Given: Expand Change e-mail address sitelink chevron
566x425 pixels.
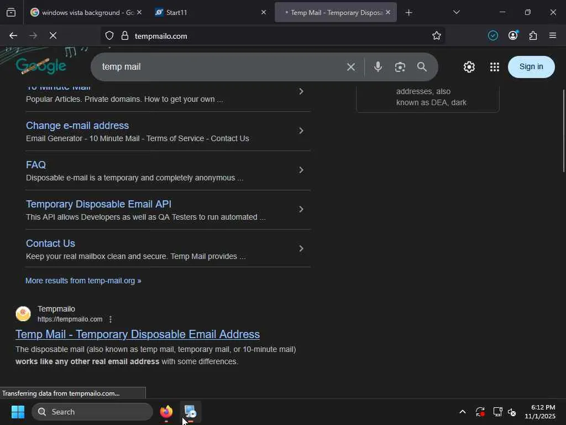Looking at the screenshot, I should pos(301,131).
